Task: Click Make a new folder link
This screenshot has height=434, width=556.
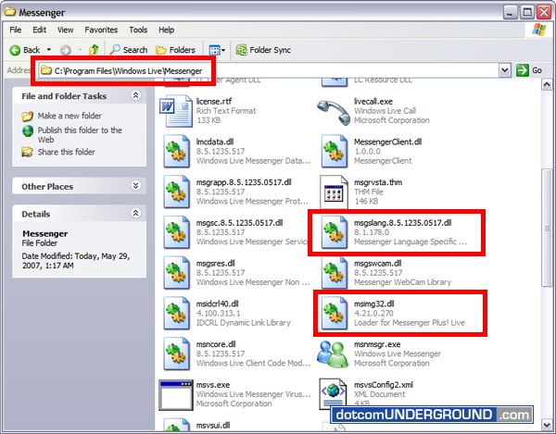Action: 69,116
